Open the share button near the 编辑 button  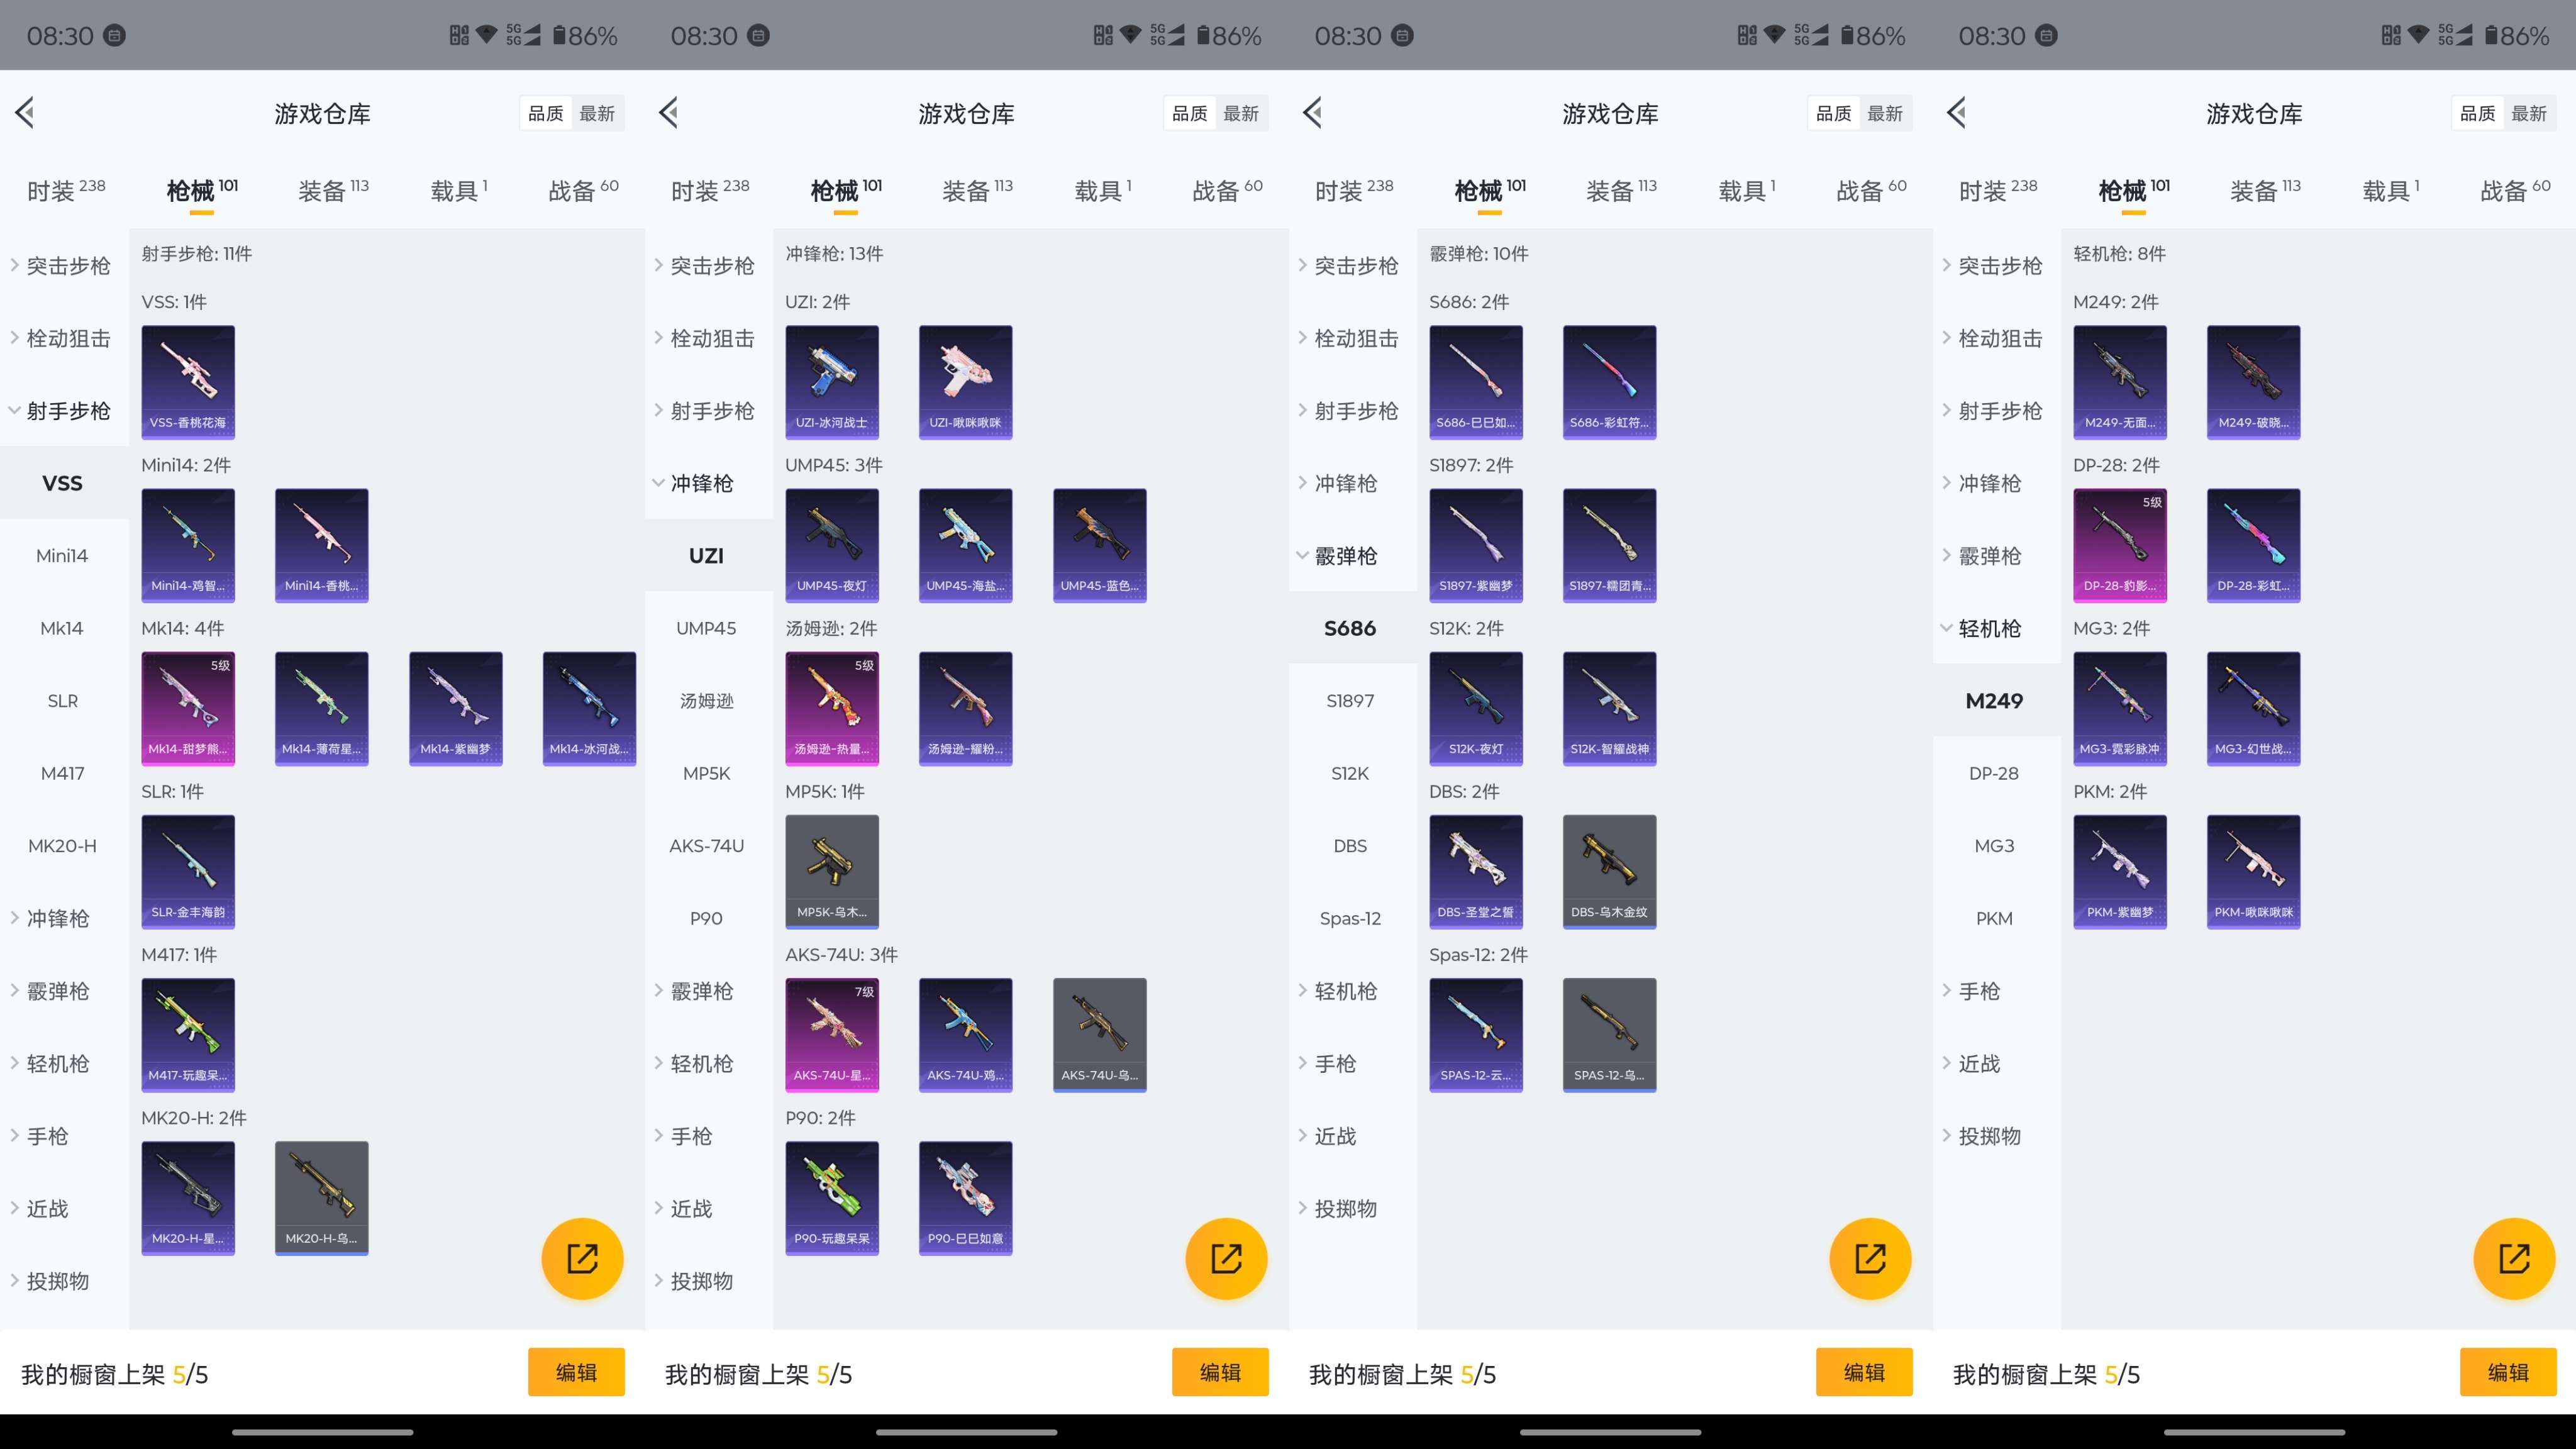coord(582,1259)
